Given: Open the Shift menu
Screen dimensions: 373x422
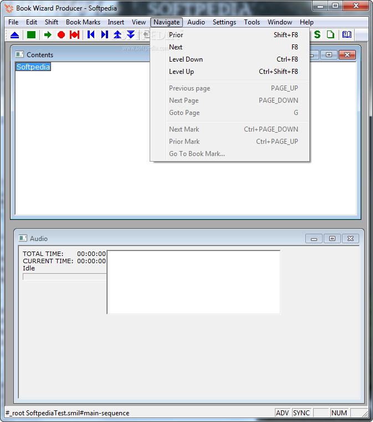Looking at the screenshot, I should [x=52, y=22].
